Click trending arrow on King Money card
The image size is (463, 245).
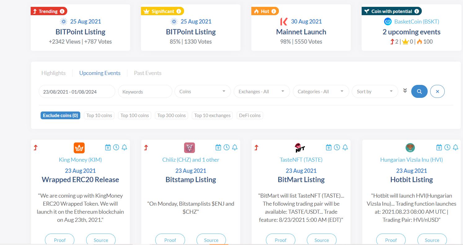pos(35,148)
